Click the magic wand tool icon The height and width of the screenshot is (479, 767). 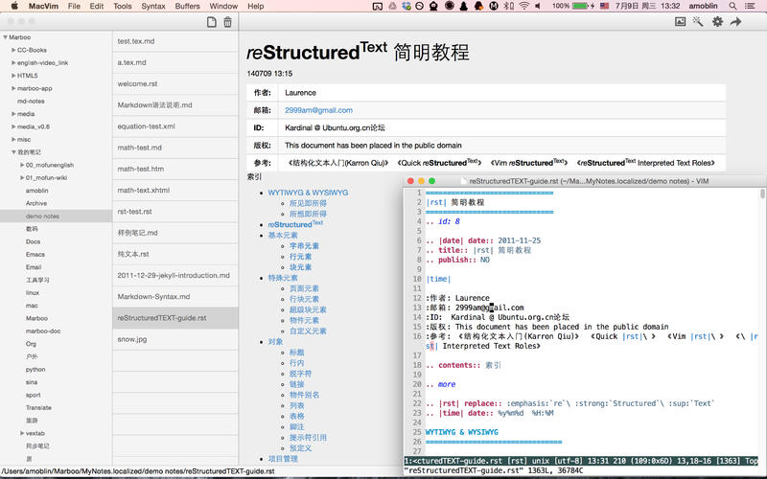pos(698,21)
